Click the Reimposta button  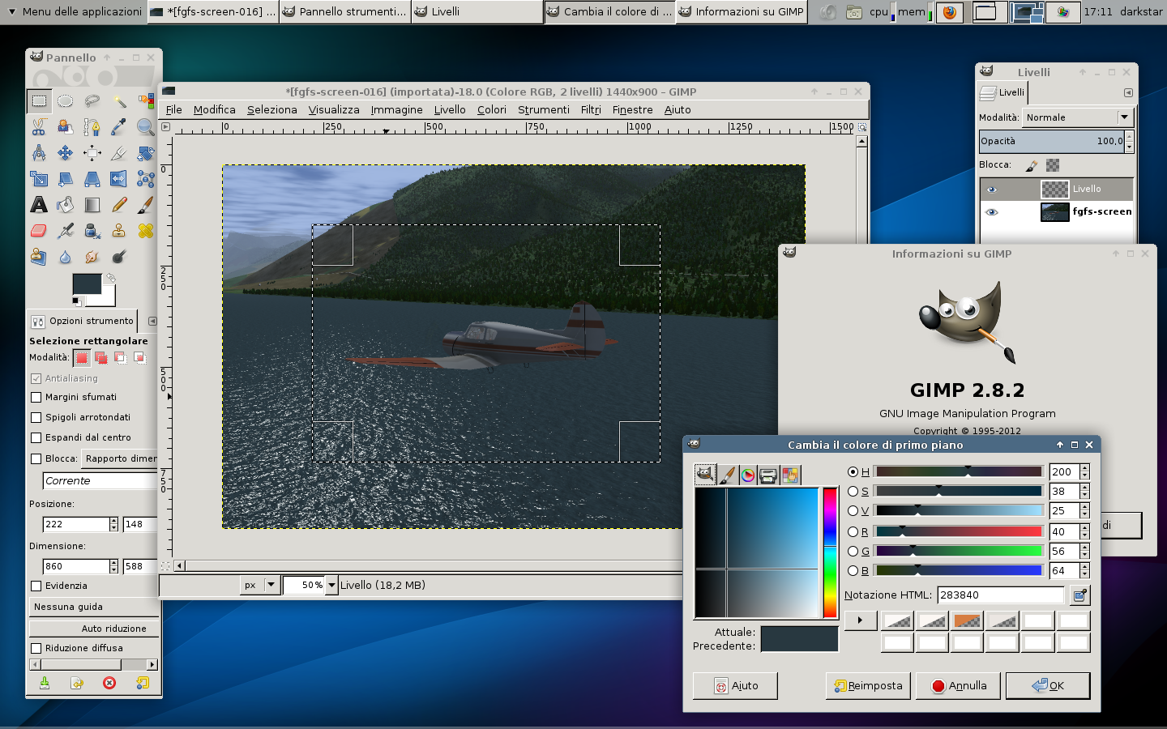pos(868,686)
